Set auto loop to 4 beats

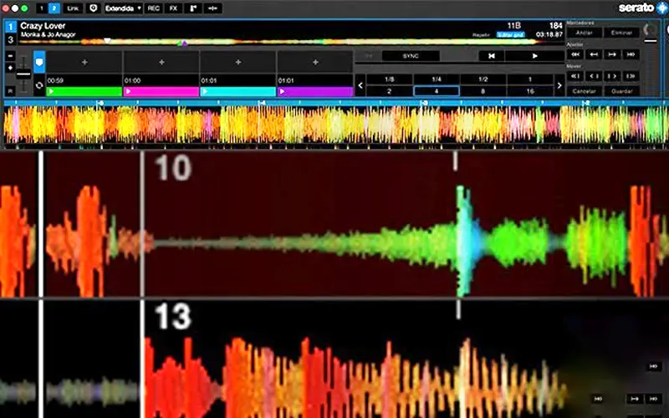pos(437,91)
